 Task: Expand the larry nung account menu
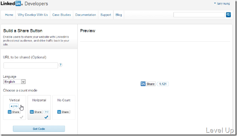pos(222,3)
